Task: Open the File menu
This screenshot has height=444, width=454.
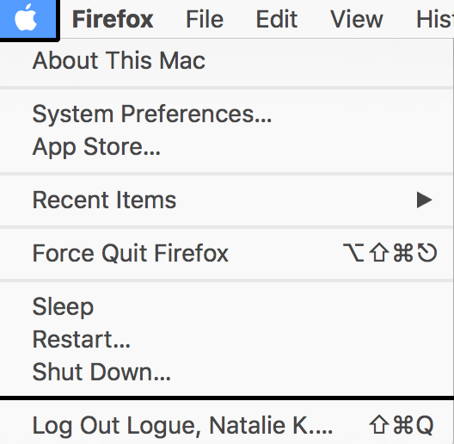Action: 205,19
